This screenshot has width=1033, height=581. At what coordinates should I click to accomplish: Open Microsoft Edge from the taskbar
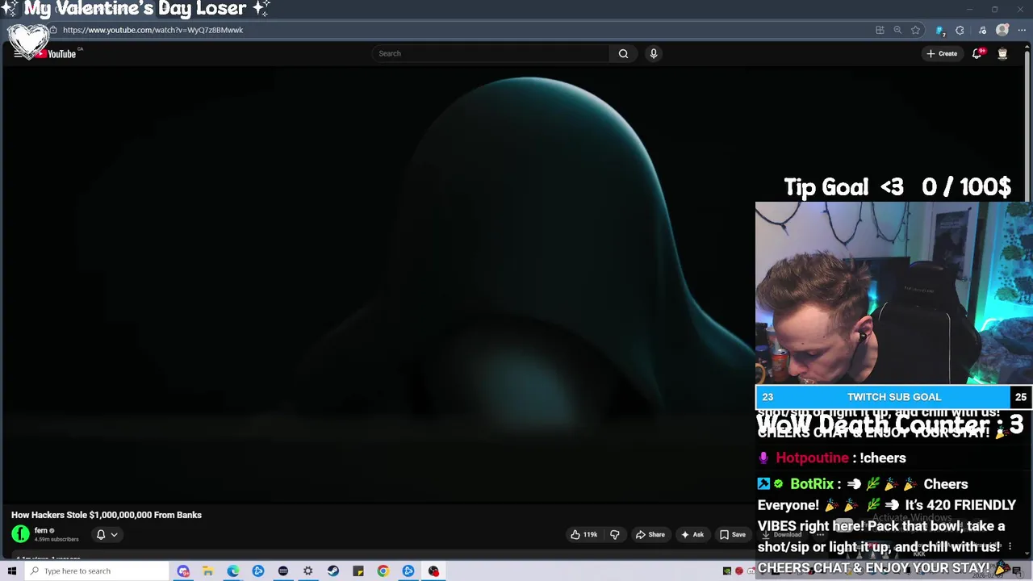[x=232, y=571]
